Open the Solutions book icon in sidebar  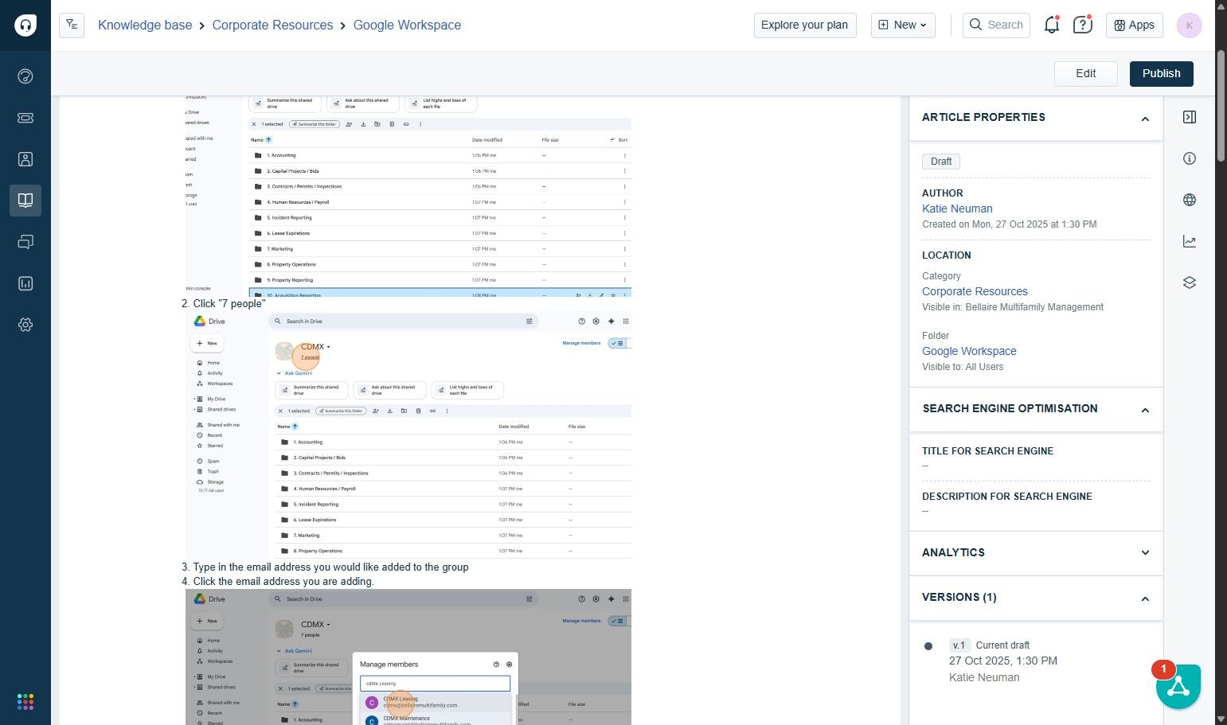click(25, 201)
